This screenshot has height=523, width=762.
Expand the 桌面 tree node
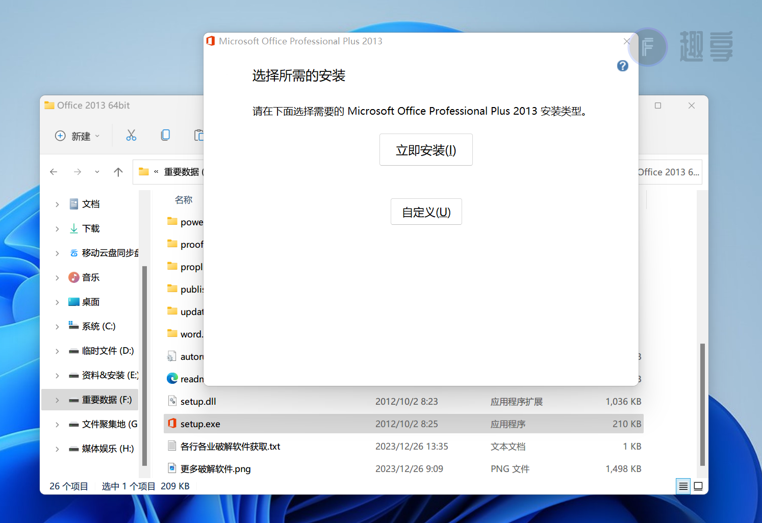[57, 302]
